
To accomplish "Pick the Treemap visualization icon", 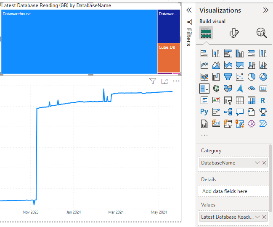I will click(204, 89).
